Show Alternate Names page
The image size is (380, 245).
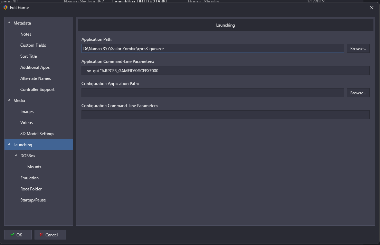click(x=35, y=78)
